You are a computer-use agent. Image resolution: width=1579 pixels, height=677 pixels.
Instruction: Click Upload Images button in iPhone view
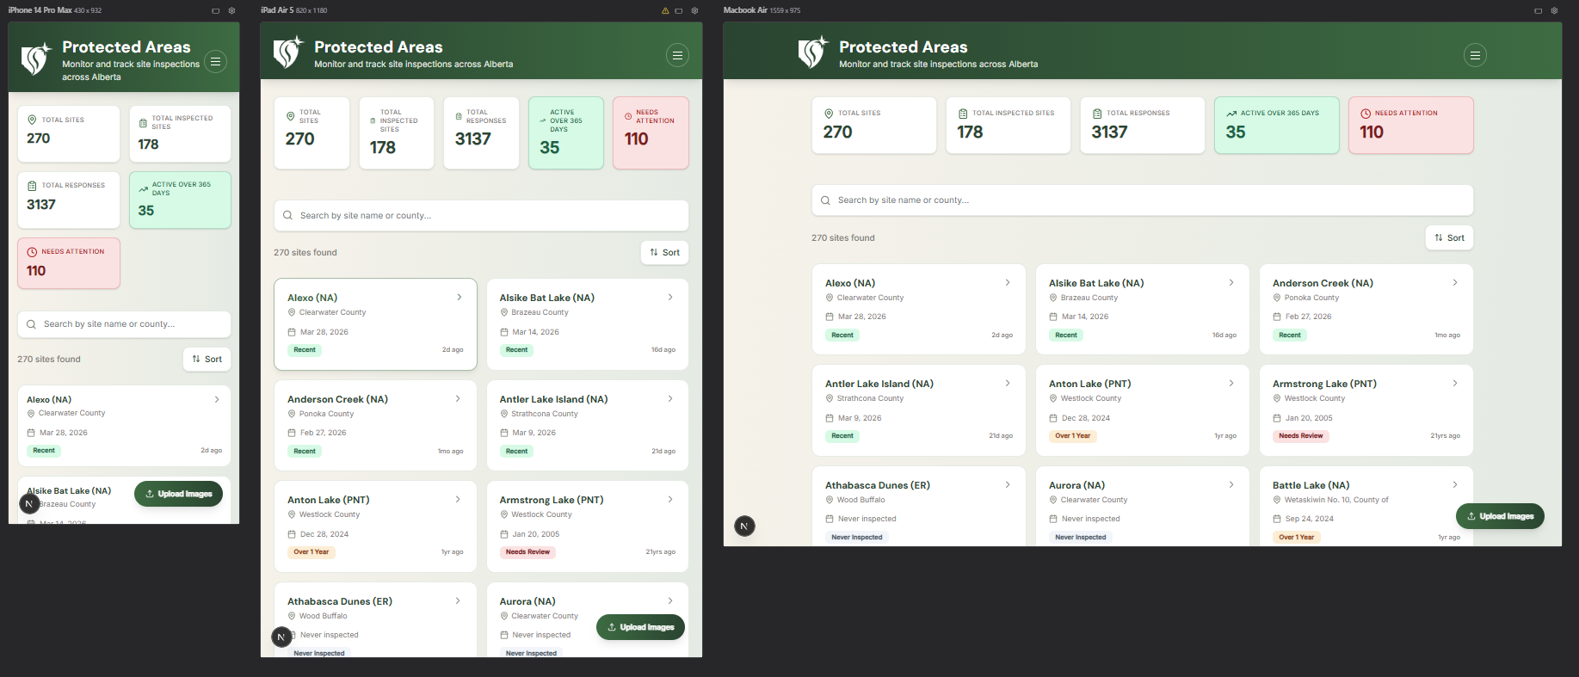[x=178, y=494]
